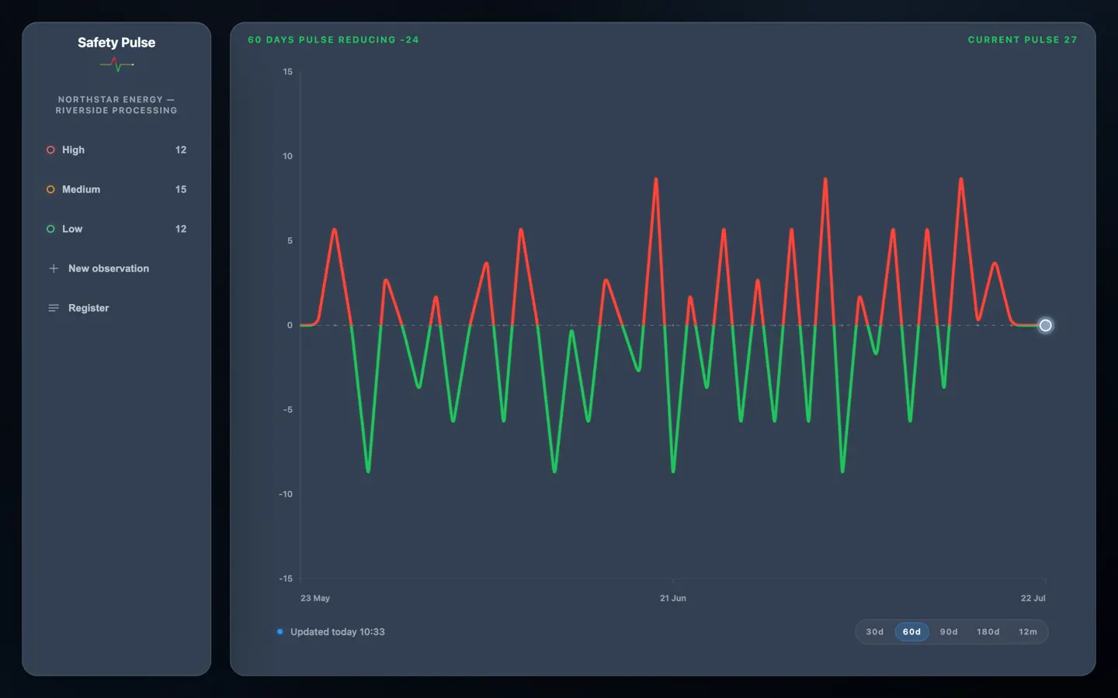Viewport: 1118px width, 698px height.
Task: Select the 30d time range
Action: tap(875, 632)
